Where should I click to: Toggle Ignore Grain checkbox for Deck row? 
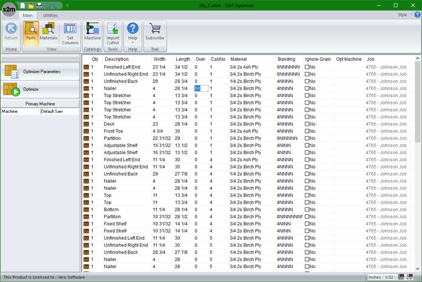point(307,124)
